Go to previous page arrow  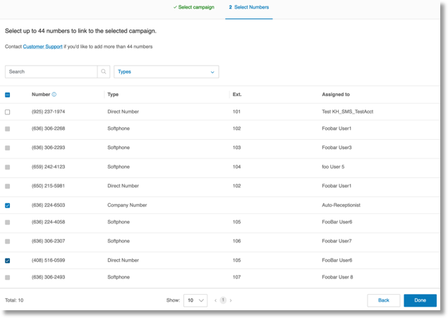pyautogui.click(x=215, y=300)
